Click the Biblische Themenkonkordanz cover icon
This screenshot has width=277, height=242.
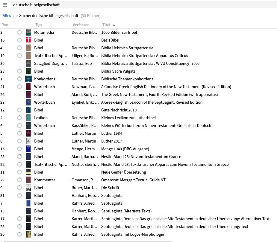28,79
